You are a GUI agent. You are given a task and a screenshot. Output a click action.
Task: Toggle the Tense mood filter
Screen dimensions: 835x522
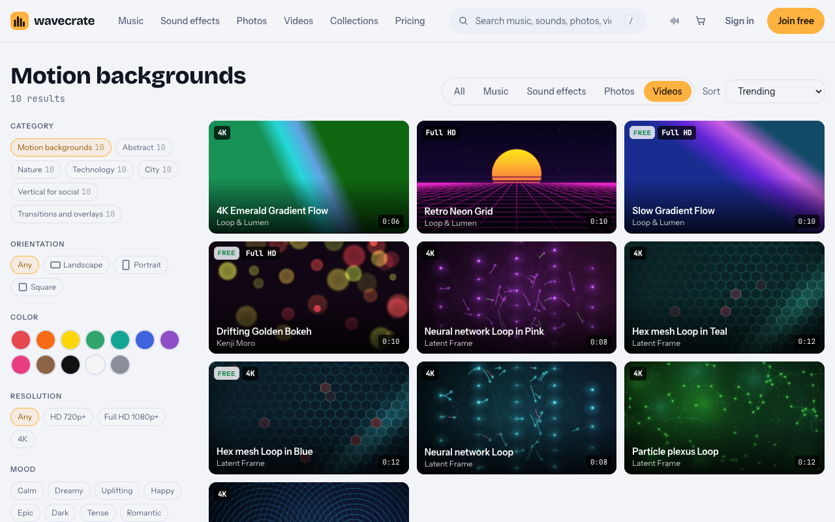click(98, 513)
